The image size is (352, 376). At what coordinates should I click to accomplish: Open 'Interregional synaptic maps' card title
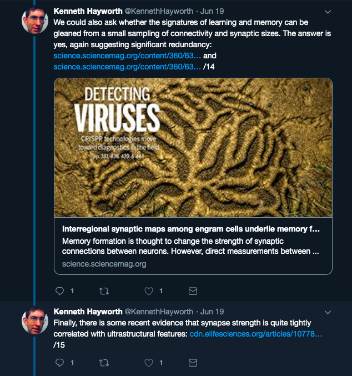191,229
